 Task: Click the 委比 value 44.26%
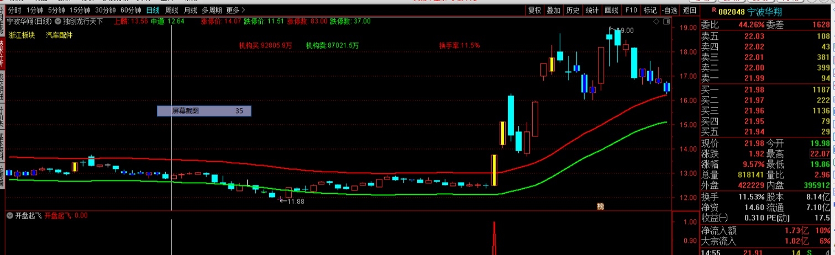(x=751, y=25)
